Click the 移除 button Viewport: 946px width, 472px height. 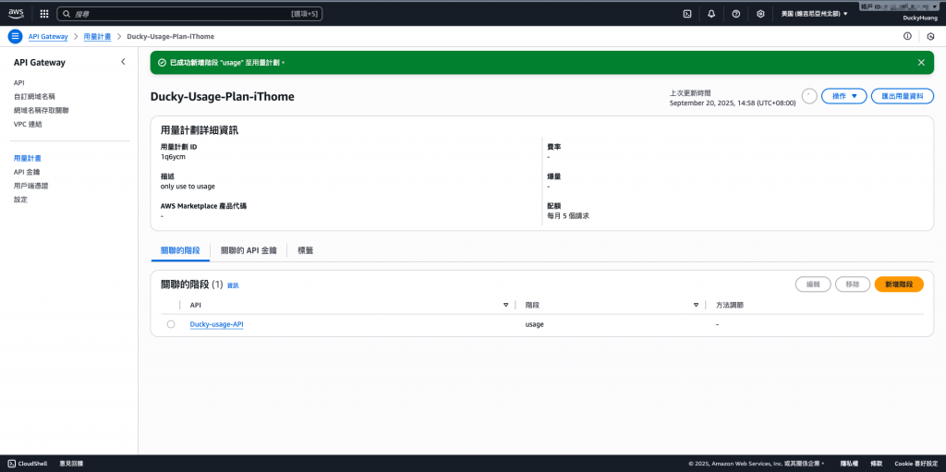(853, 284)
